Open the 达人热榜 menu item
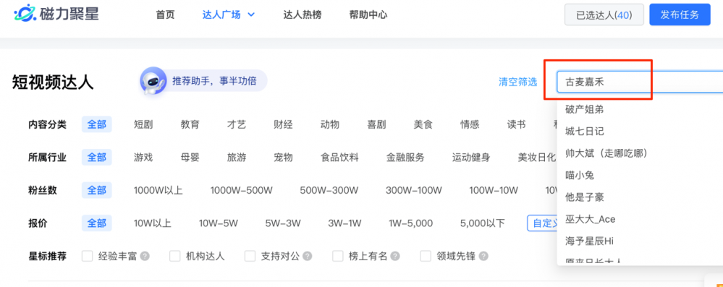723x287 pixels. pyautogui.click(x=303, y=14)
